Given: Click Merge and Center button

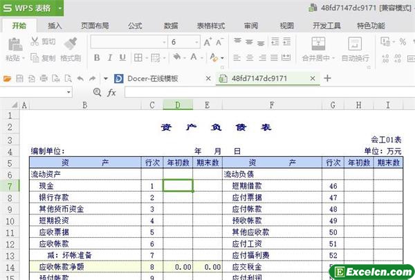Looking at the screenshot, I should click(x=318, y=50).
